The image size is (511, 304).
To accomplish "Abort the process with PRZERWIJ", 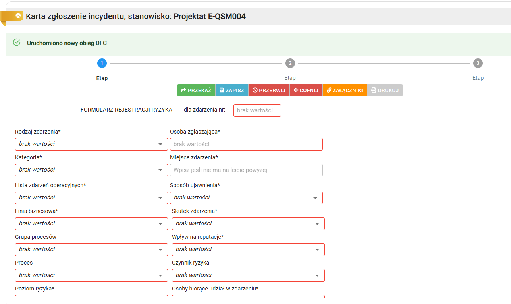I will [269, 90].
